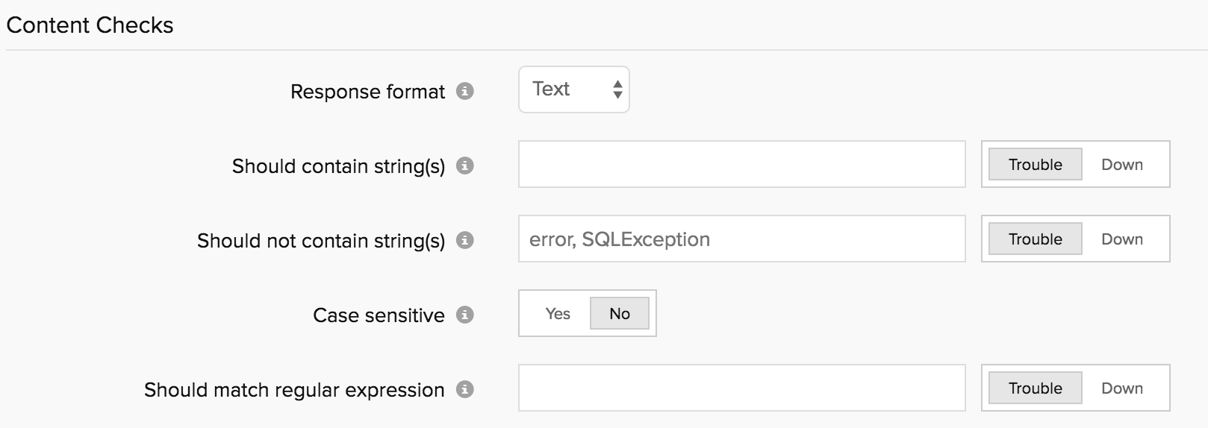Select Down for regular expression match

[x=1122, y=388]
